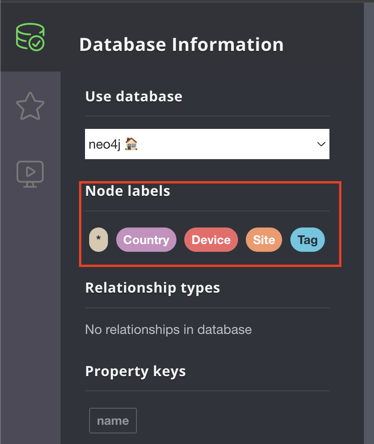Select the name property key
Viewport: 374px width, 444px height.
pos(113,420)
